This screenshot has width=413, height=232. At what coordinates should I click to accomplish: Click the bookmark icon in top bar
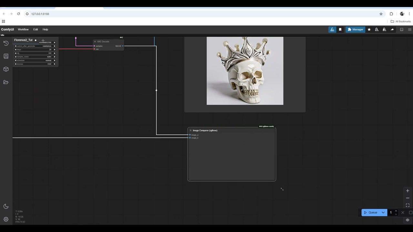(x=340, y=29)
